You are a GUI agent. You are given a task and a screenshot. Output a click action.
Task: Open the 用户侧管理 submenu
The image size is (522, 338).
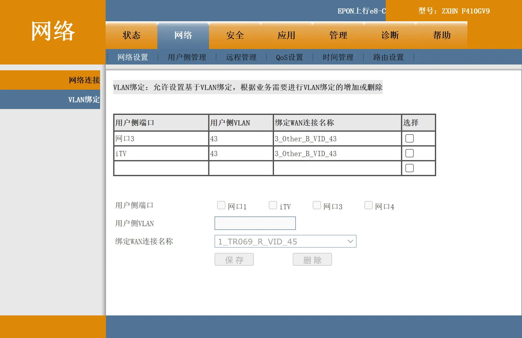[x=186, y=57]
